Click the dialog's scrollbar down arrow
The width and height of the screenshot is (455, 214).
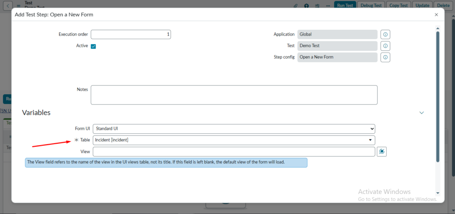[x=438, y=193]
